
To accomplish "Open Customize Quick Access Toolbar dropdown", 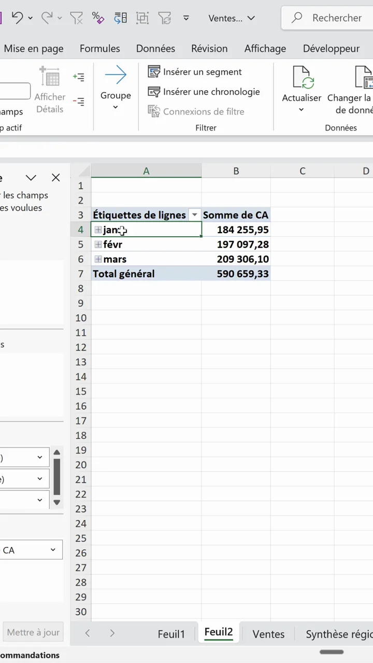I will 186,18.
